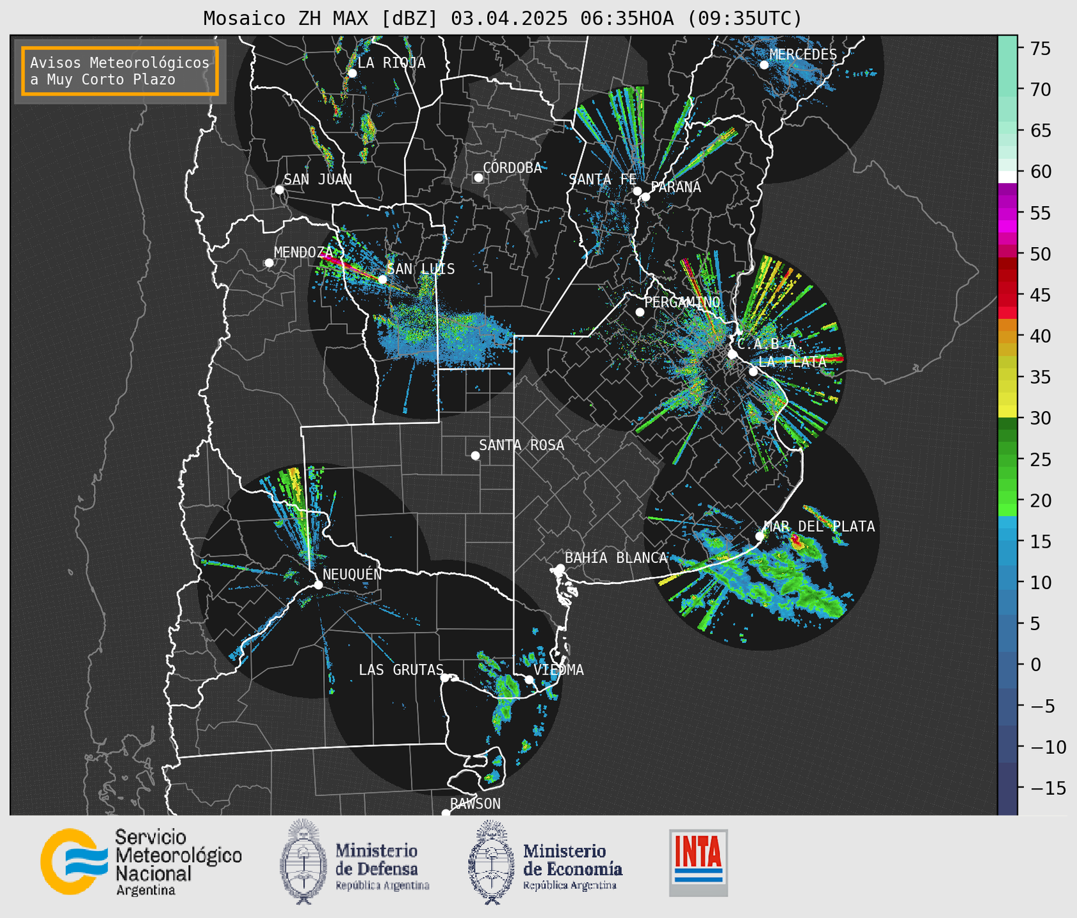The image size is (1077, 918).
Task: Click the red storm cell east of Mar del Plata
Action: (x=796, y=543)
